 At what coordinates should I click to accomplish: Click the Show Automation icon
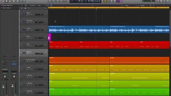tap(45, 5)
